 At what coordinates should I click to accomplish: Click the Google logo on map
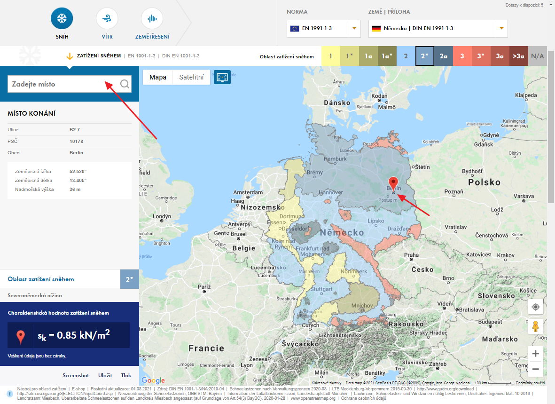click(x=153, y=380)
